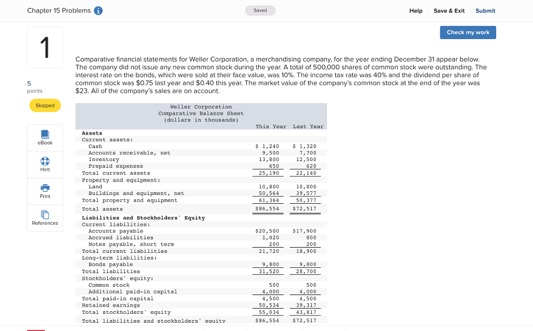Click the Accounts receivable, net row label
The image size is (533, 331).
coord(129,153)
